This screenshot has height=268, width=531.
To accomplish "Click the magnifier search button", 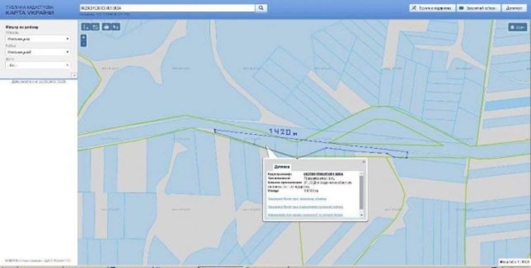I will pyautogui.click(x=261, y=8).
